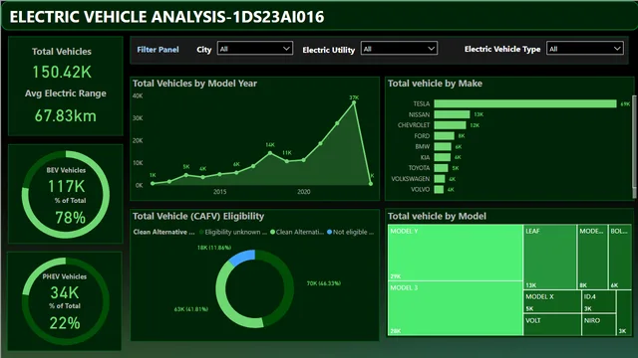Select the NISSAN bar in Make chart
Viewport: 638px width, 358px height.
(x=452, y=114)
